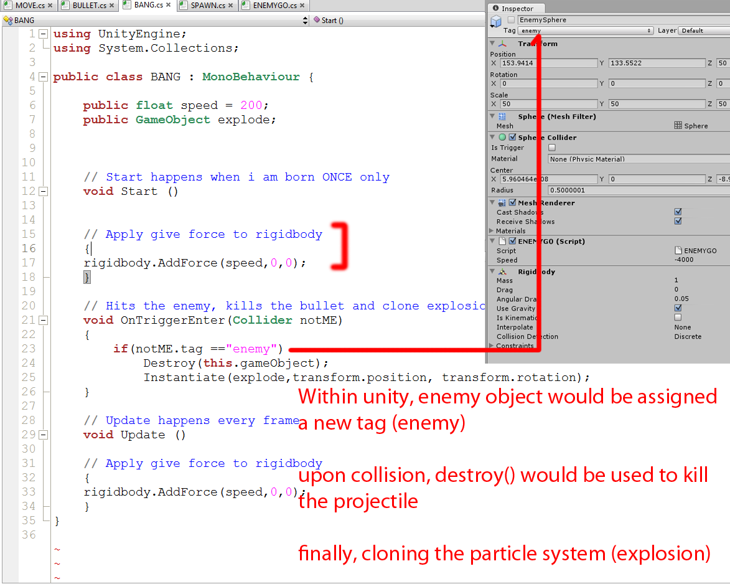Enable the Is Trigger checkbox
730x584 pixels.
551,148
